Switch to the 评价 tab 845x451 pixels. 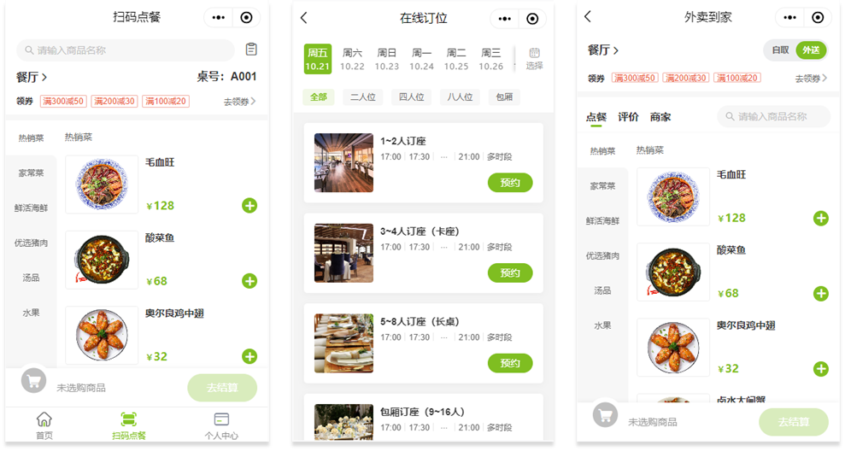point(628,117)
